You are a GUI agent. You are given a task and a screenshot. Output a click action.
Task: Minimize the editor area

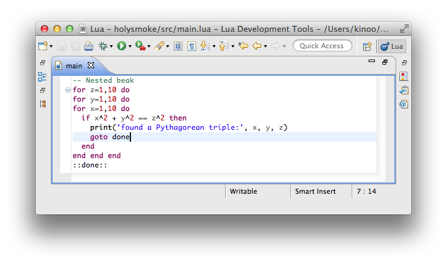371,61
